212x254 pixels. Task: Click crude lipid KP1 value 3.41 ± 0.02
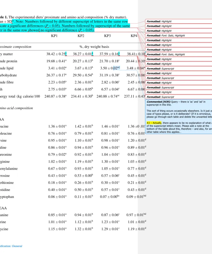[x=57, y=68]
